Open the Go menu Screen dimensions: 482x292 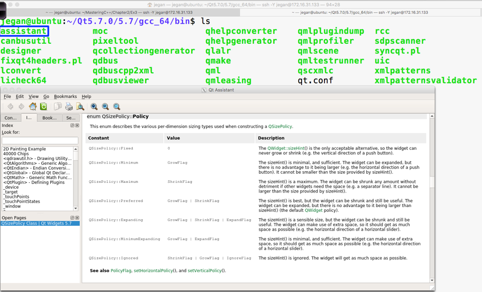[x=46, y=97]
